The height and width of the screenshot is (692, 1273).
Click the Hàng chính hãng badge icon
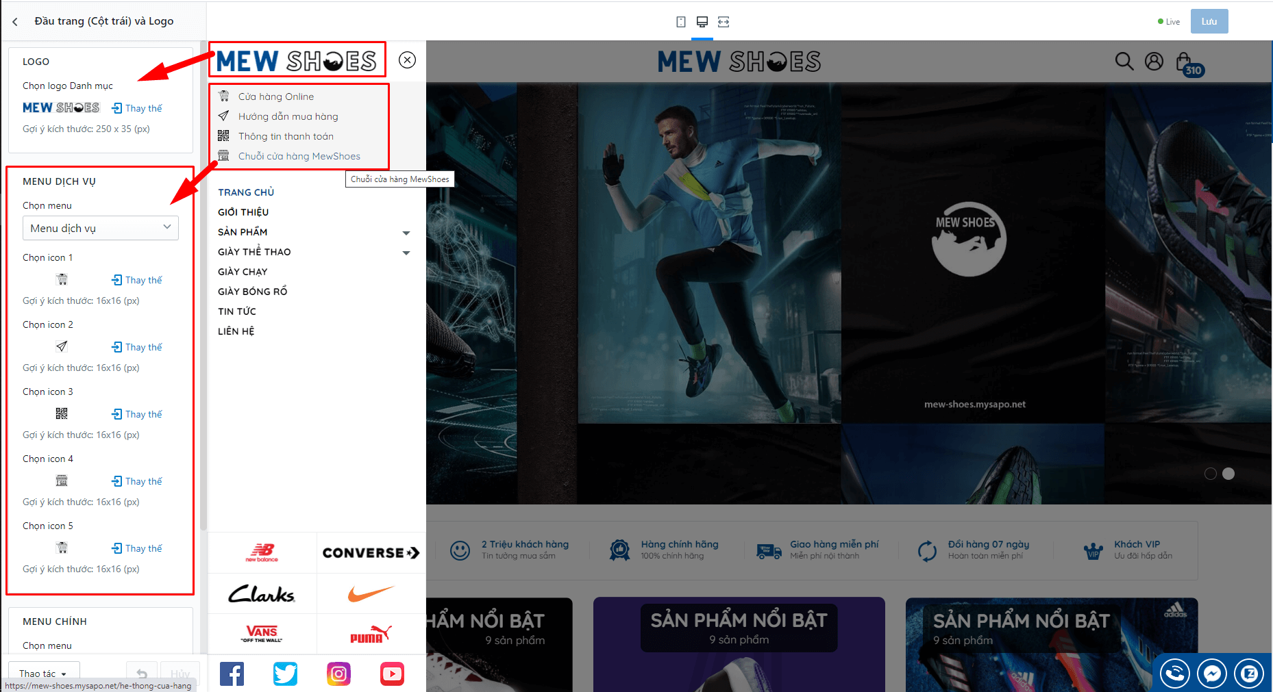tap(620, 550)
